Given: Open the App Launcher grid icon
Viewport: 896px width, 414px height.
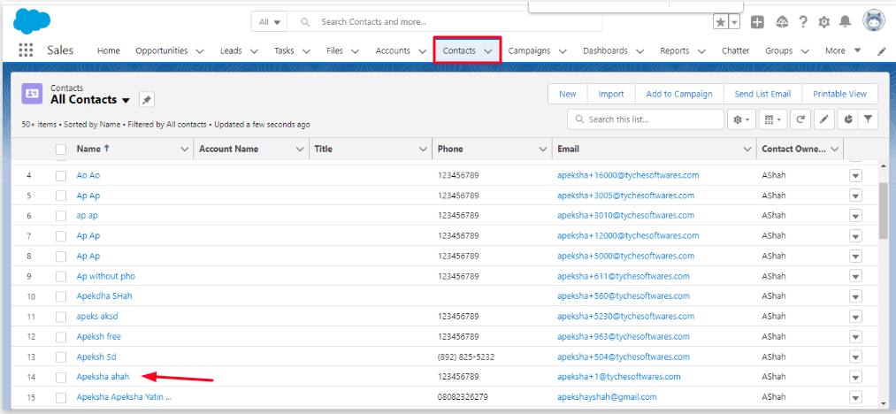Looking at the screenshot, I should [x=26, y=50].
